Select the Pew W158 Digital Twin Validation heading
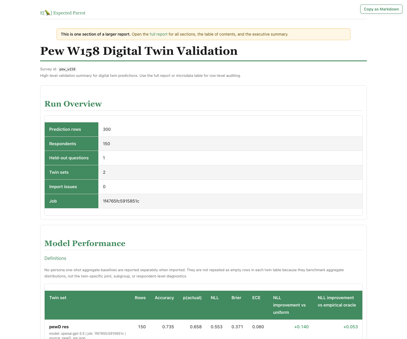The image size is (407, 339). click(x=139, y=51)
